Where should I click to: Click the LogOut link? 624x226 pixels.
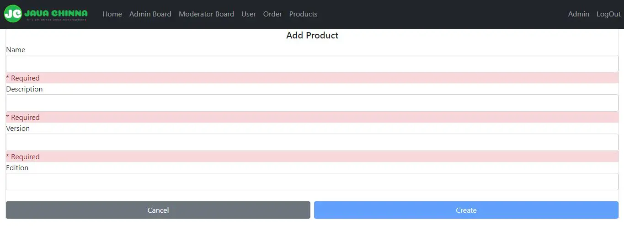point(608,14)
